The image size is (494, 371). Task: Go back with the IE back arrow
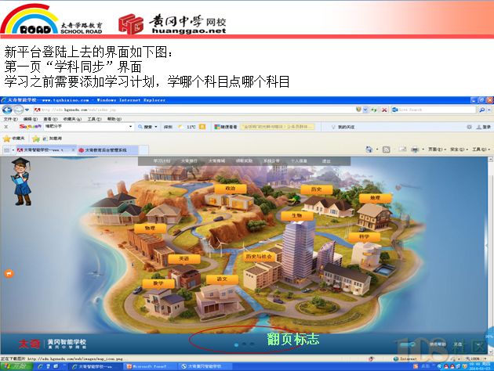(x=7, y=110)
